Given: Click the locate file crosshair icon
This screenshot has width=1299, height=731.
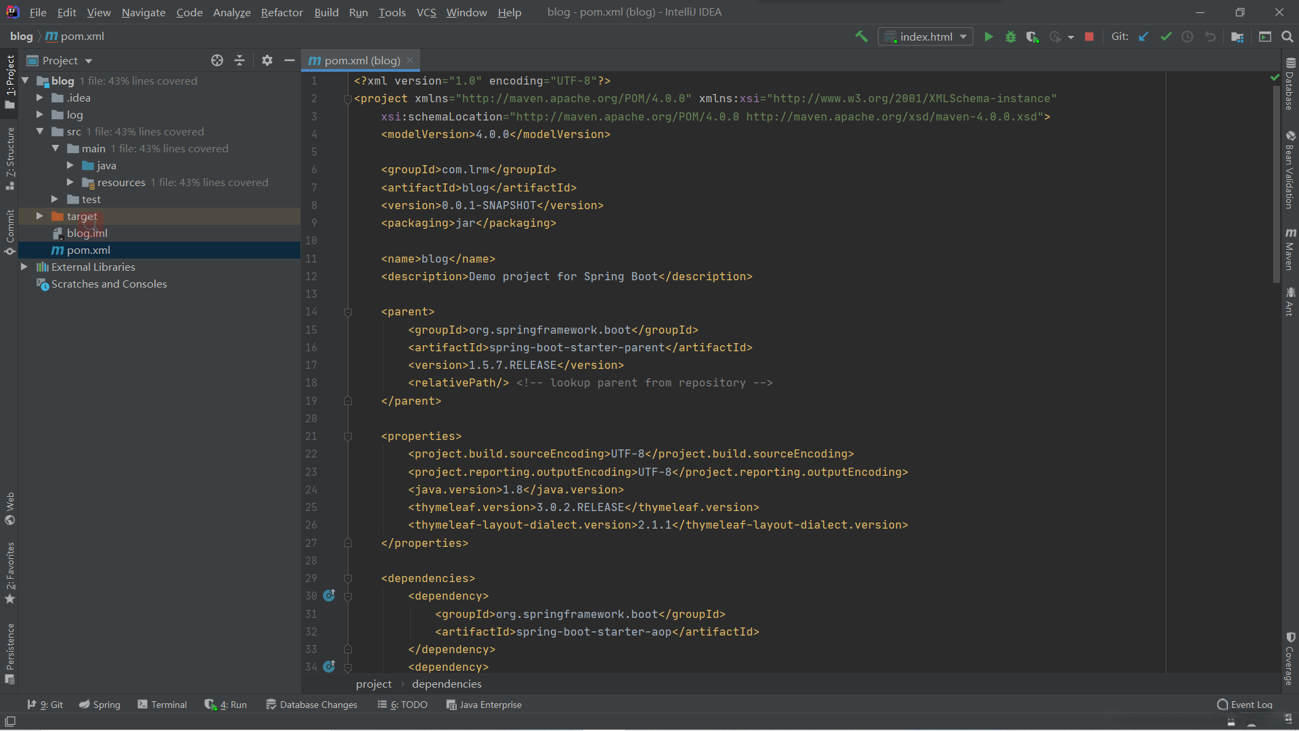Looking at the screenshot, I should [217, 60].
